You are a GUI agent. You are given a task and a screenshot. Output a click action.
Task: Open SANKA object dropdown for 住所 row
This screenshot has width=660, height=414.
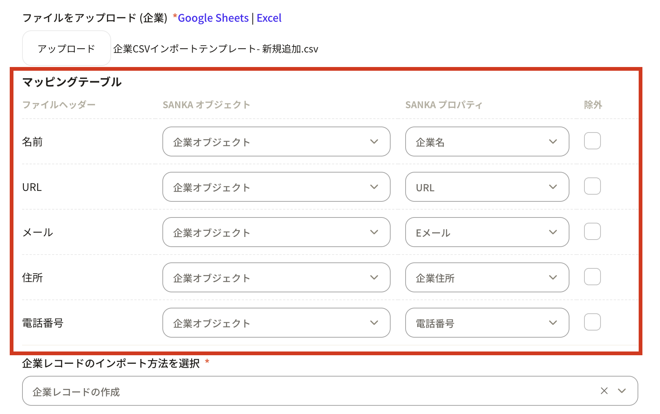click(x=276, y=278)
